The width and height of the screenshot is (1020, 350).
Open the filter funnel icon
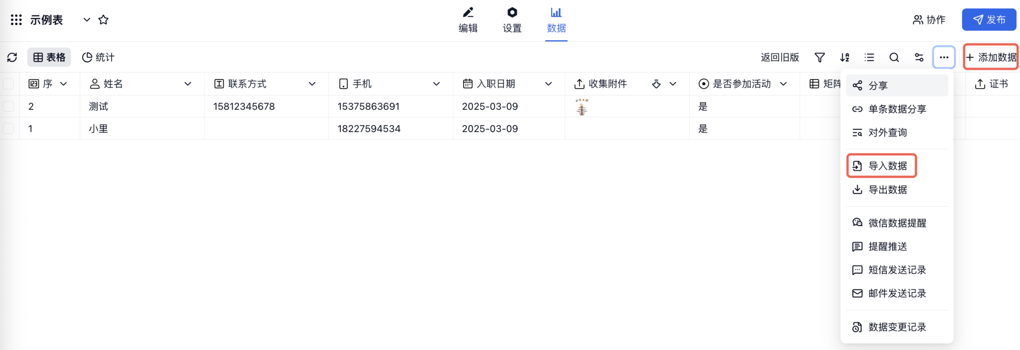(820, 57)
